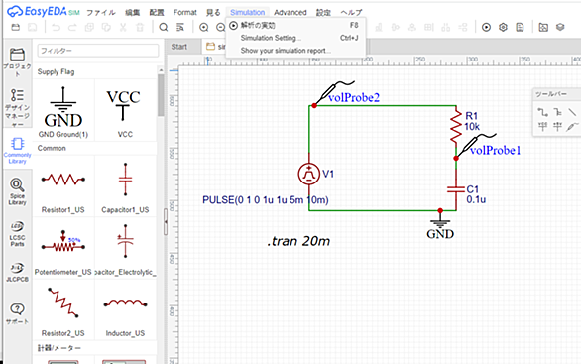Click the run simulation toolbar icon
This screenshot has height=364, width=581.
[x=486, y=27]
